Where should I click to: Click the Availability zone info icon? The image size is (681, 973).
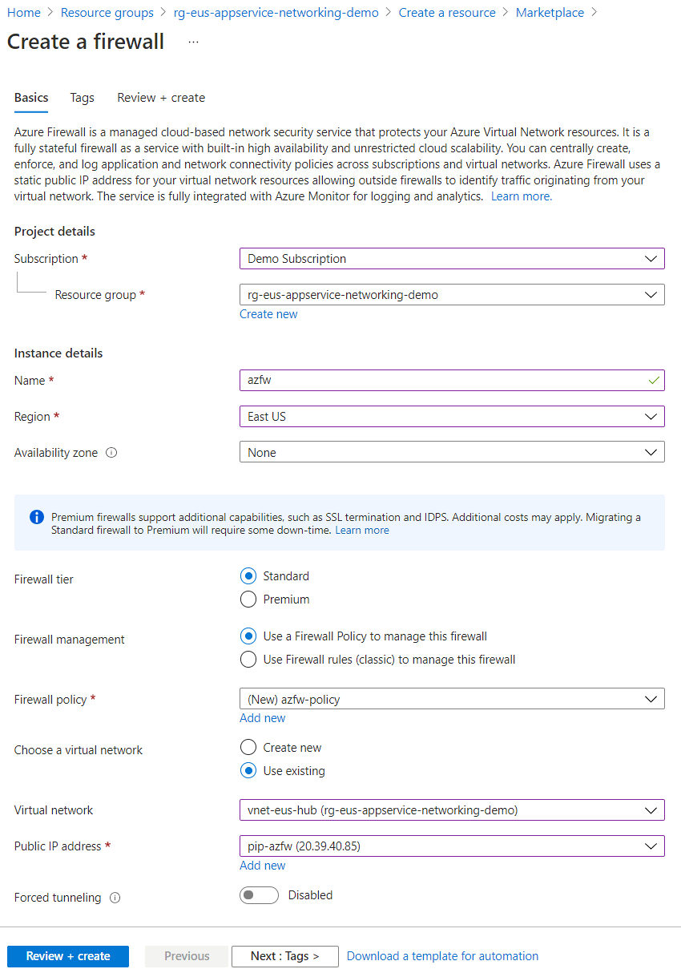[111, 453]
